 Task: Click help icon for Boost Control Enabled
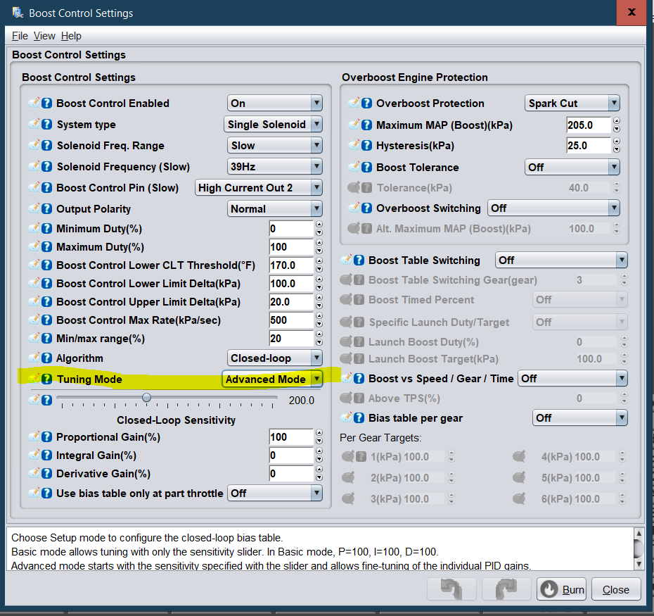coord(46,103)
